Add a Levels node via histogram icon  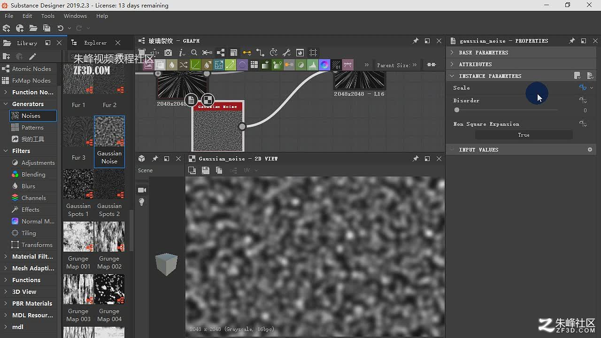(313, 65)
